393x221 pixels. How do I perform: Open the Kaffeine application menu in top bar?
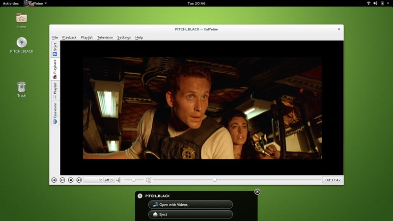click(35, 3)
